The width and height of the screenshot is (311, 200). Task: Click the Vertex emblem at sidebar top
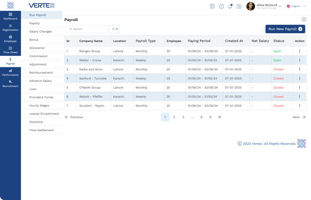coord(10,5)
